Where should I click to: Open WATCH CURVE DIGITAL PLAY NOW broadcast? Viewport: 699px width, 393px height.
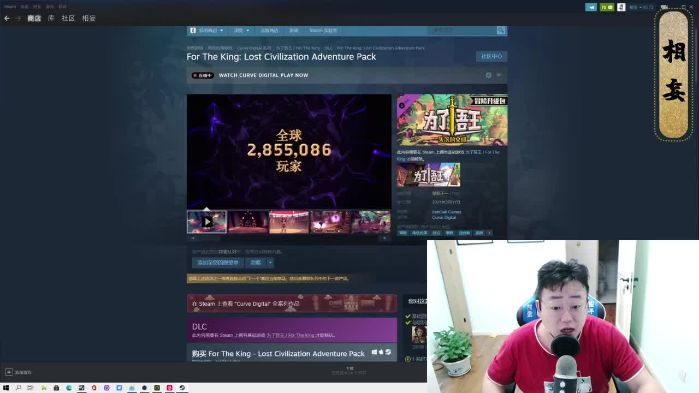pos(263,75)
